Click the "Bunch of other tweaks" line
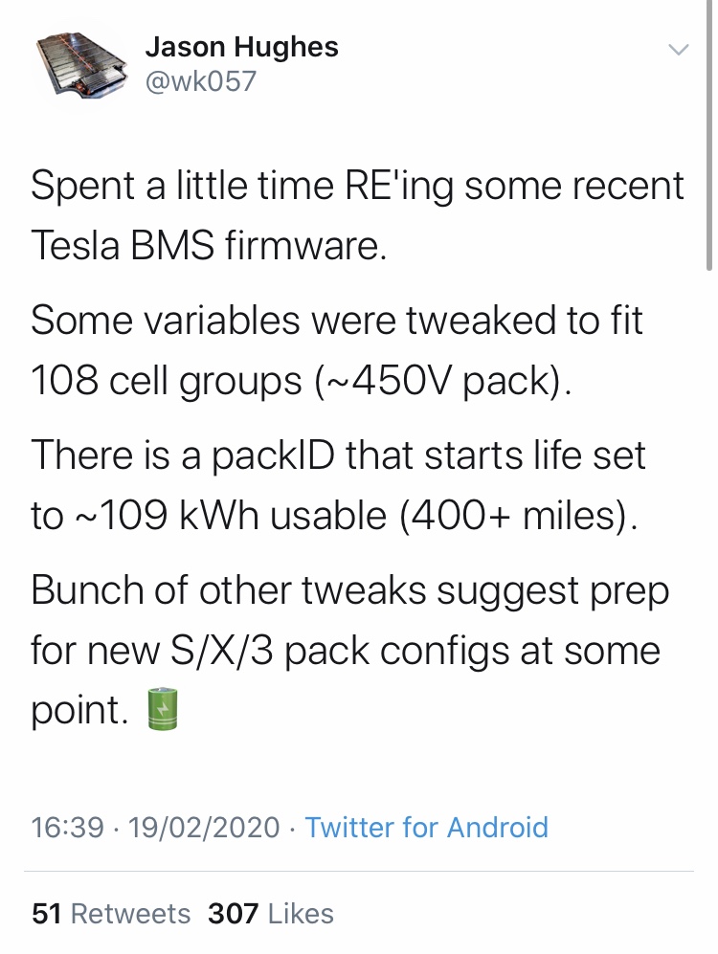Screen dimensions: 718x954 [x=349, y=591]
